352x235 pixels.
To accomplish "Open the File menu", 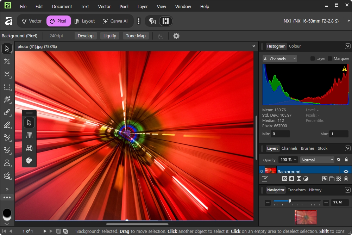I will pos(23,6).
